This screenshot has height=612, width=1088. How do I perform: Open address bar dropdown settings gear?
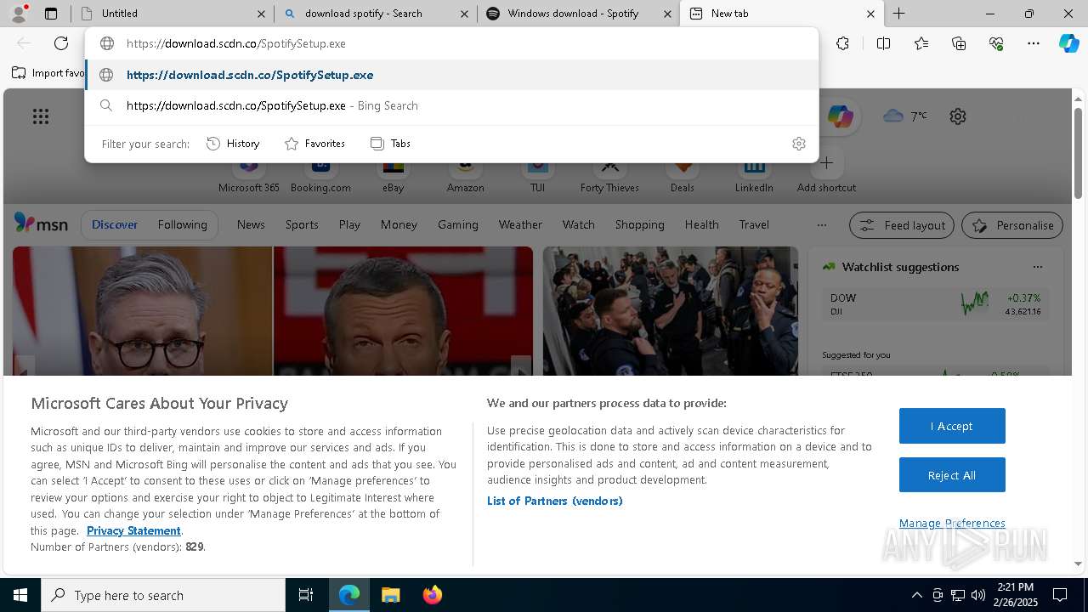click(x=798, y=144)
